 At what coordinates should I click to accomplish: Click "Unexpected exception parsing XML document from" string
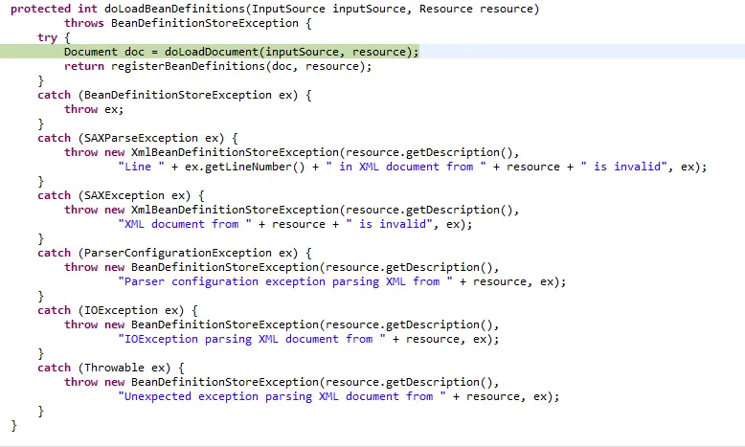click(282, 396)
